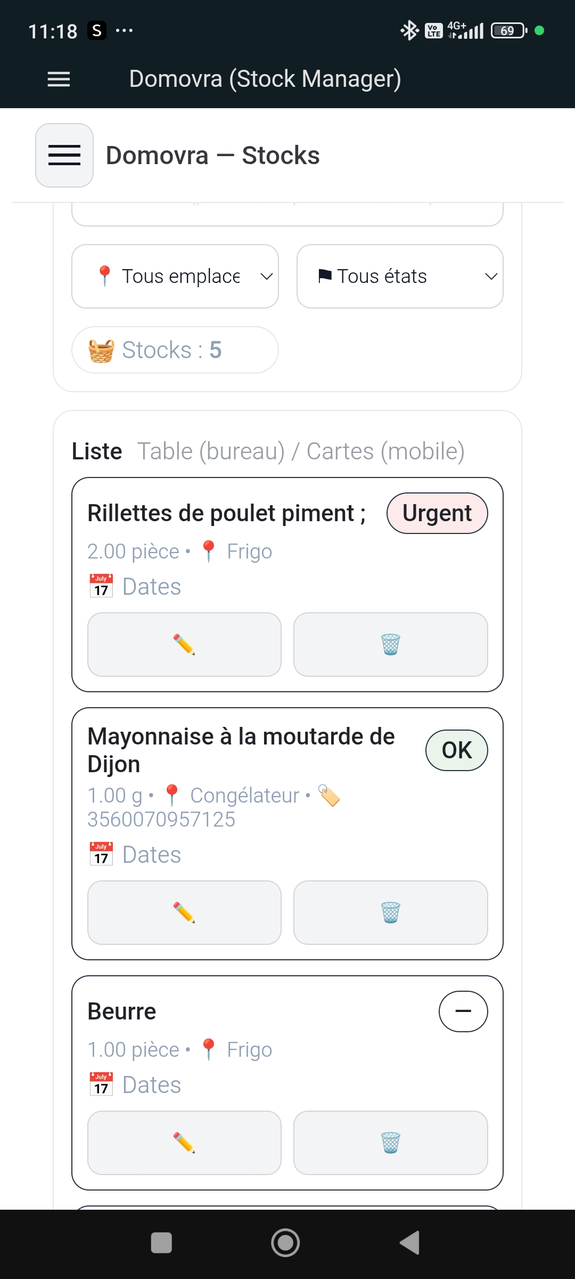575x1279 pixels.
Task: Trash the Mayonnaise à la moutarde item
Action: tap(390, 912)
